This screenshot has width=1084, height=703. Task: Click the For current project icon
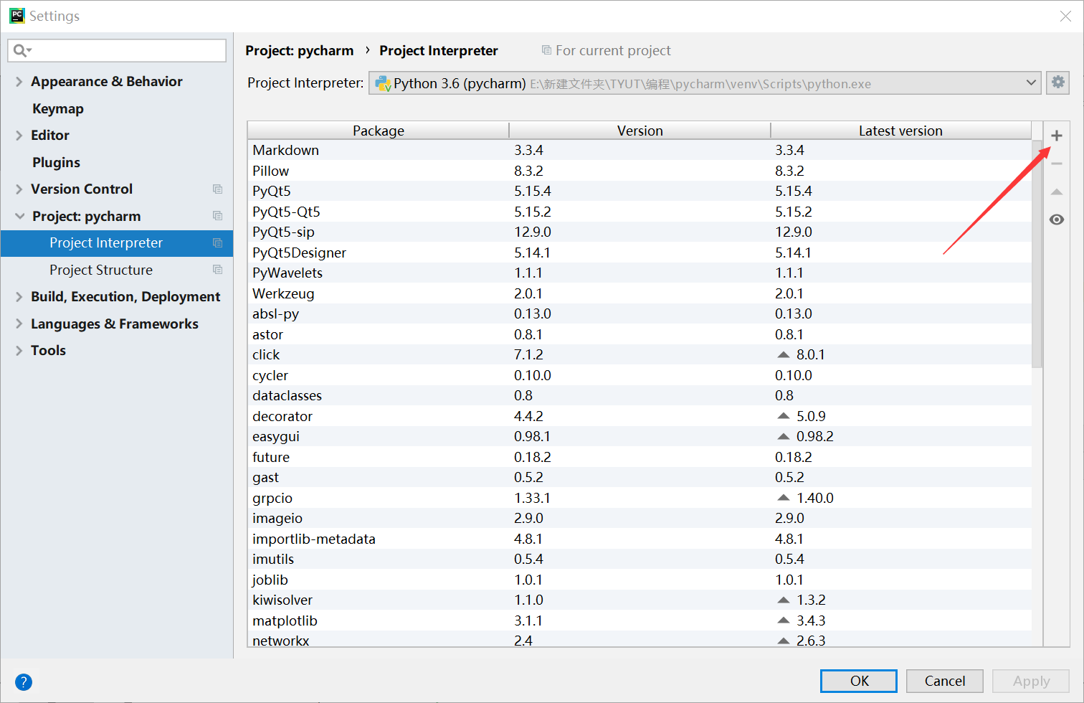click(546, 50)
